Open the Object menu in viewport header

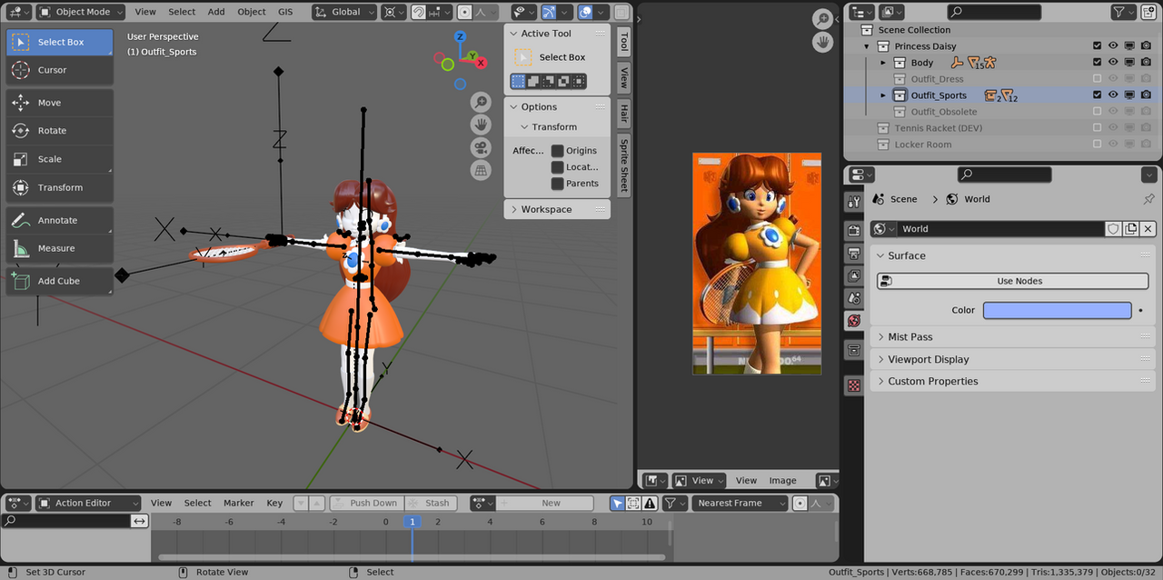click(252, 12)
